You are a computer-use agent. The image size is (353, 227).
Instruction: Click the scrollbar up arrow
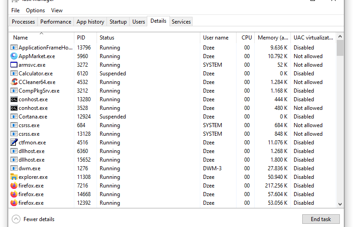pyautogui.click(x=340, y=37)
